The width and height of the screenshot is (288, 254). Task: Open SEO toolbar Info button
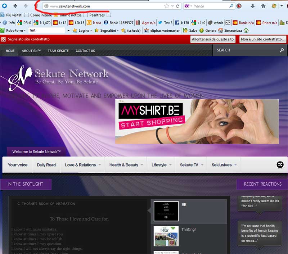(9, 23)
